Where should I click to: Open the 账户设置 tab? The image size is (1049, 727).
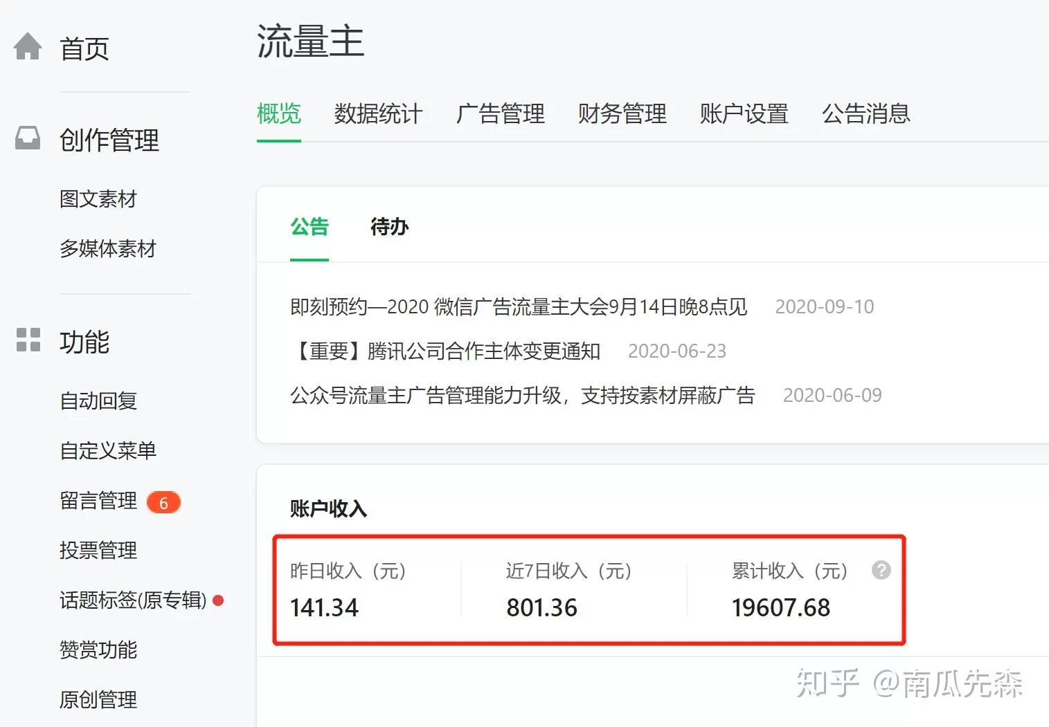(744, 113)
